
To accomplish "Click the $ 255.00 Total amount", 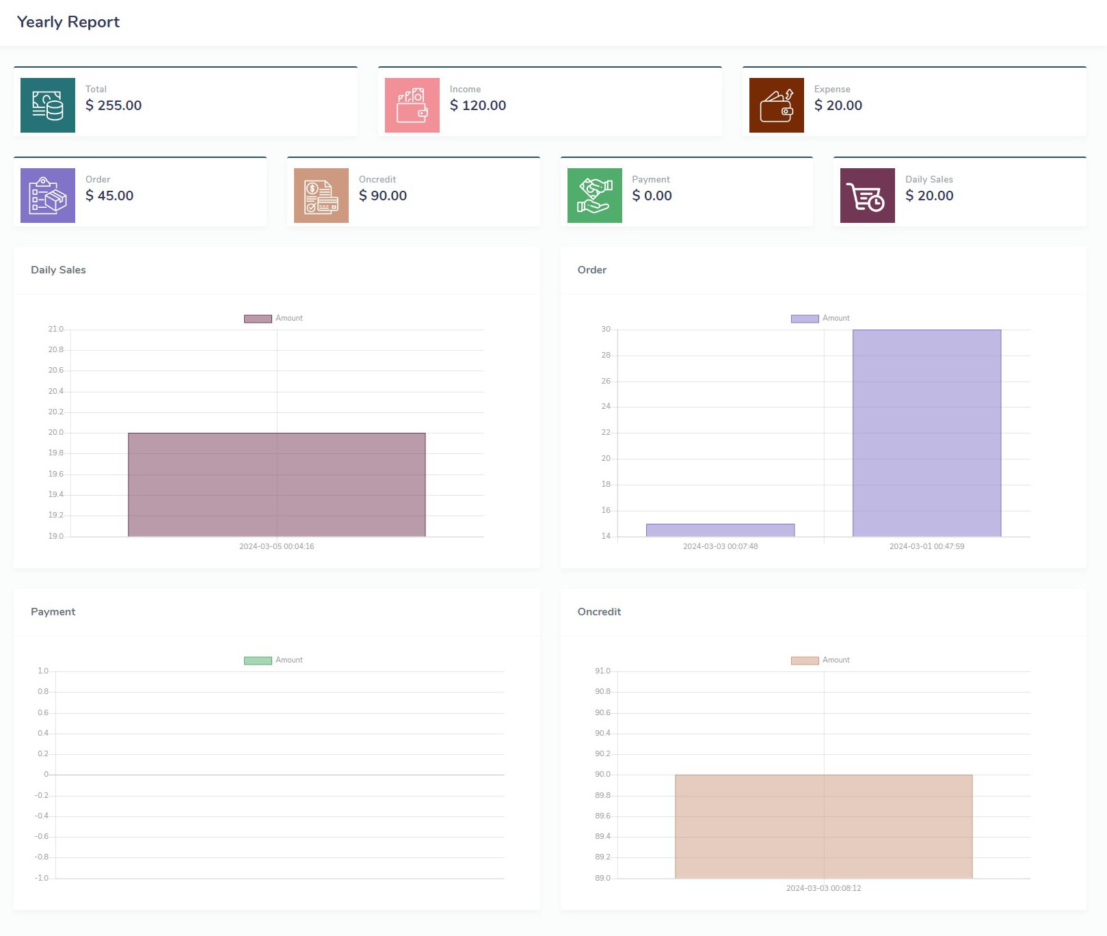I will (114, 105).
